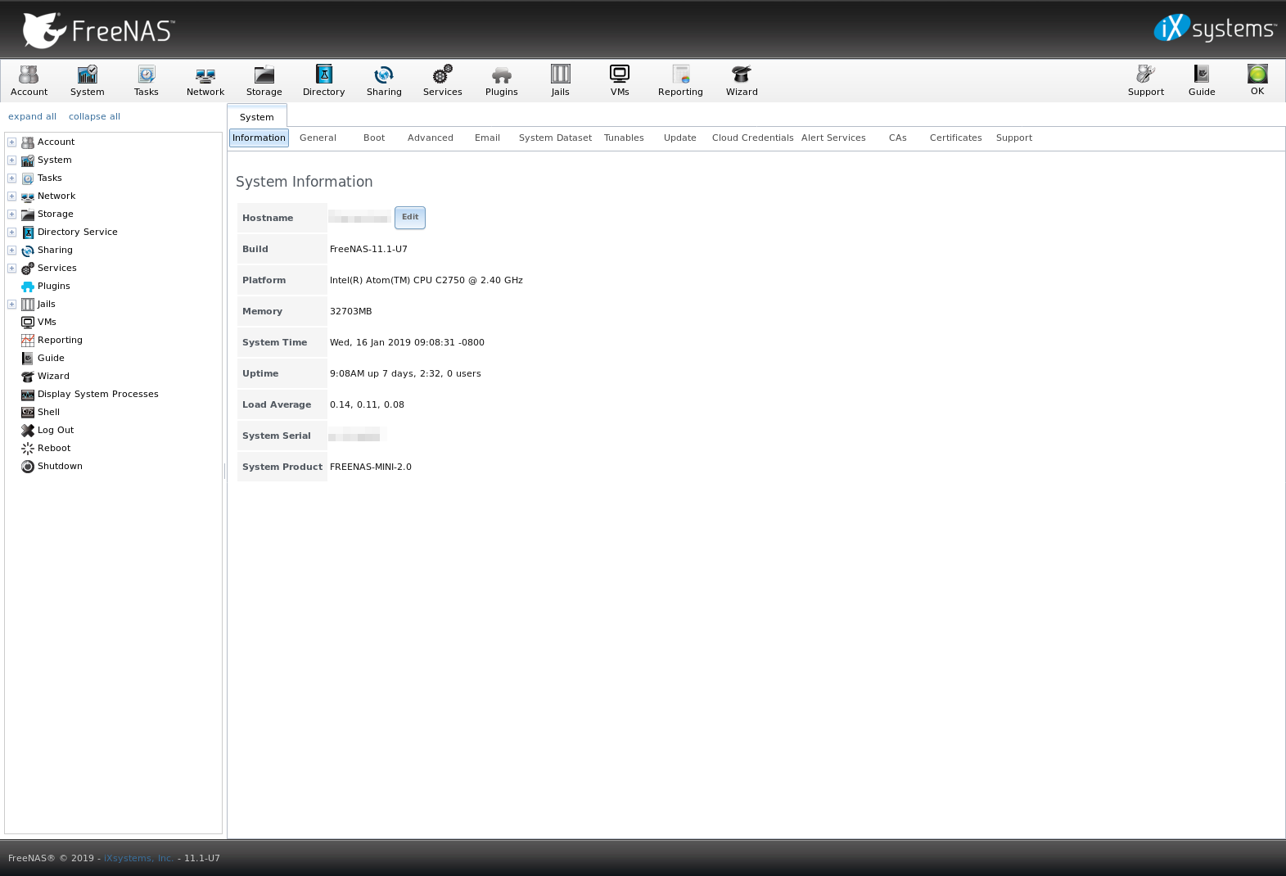Open iXsystems, Inc. footer link
Viewport: 1286px width, 876px height.
[138, 858]
